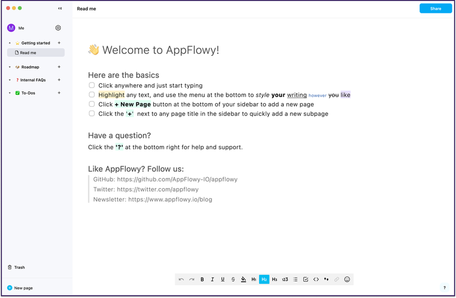Select the To-Dos sidebar item
This screenshot has width=456, height=298.
[x=28, y=93]
